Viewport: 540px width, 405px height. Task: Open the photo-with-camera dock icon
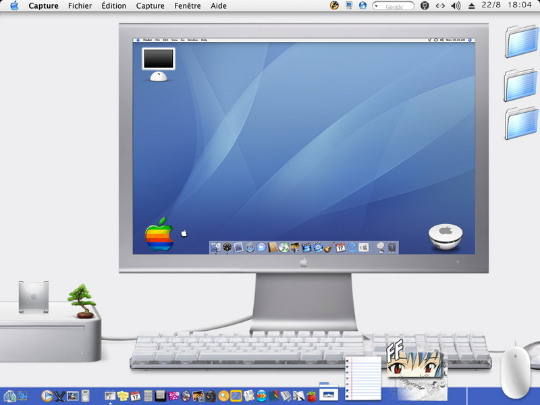point(198,396)
